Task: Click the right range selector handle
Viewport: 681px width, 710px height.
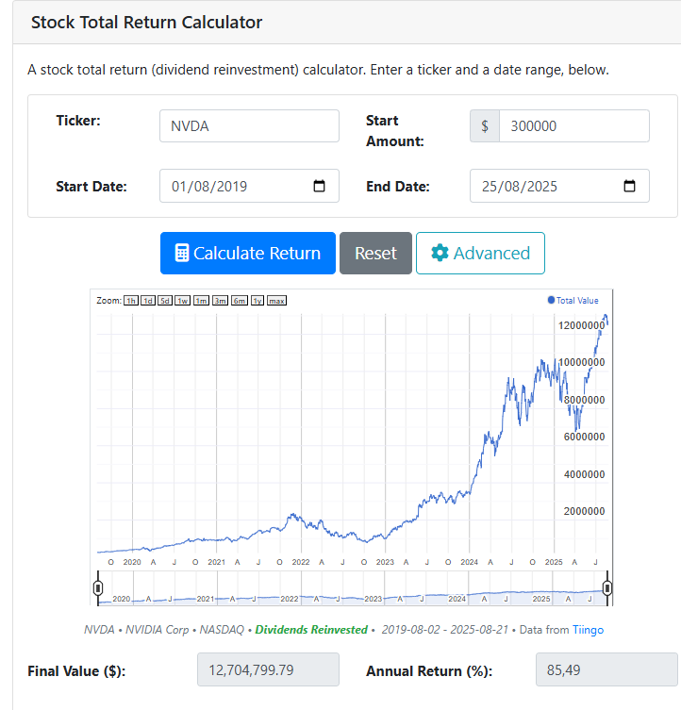Action: tap(607, 589)
